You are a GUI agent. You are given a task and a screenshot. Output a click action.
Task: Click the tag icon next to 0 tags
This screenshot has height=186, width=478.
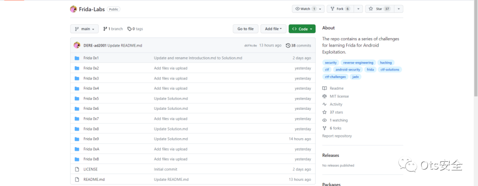pyautogui.click(x=129, y=29)
